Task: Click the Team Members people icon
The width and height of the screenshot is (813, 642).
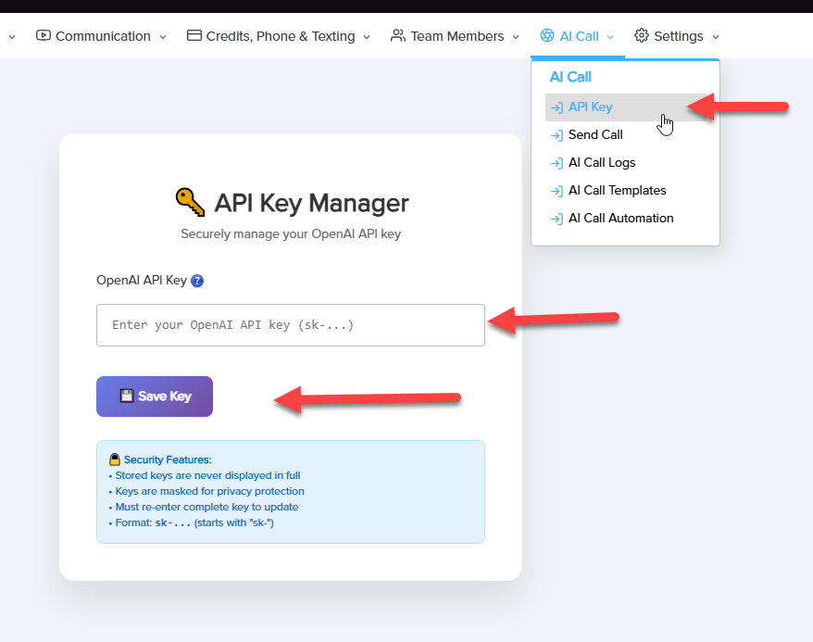Action: tap(398, 36)
